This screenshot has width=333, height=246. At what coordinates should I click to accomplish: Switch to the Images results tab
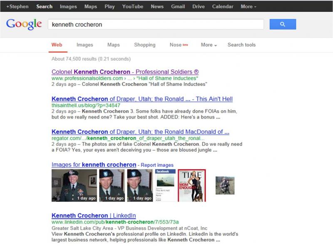(85, 45)
